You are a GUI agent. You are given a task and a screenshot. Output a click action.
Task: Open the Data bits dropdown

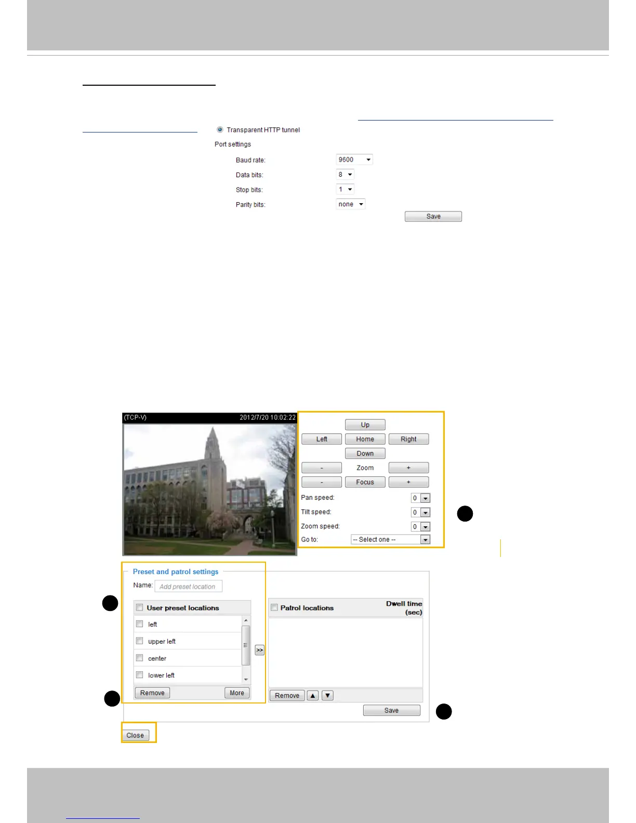coord(346,175)
